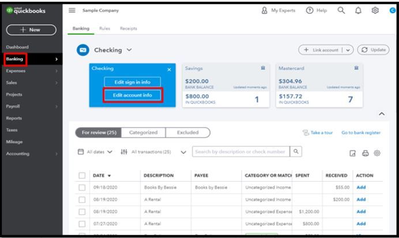Open the Help menu
Viewport: 399px width, 238px height.
317,10
